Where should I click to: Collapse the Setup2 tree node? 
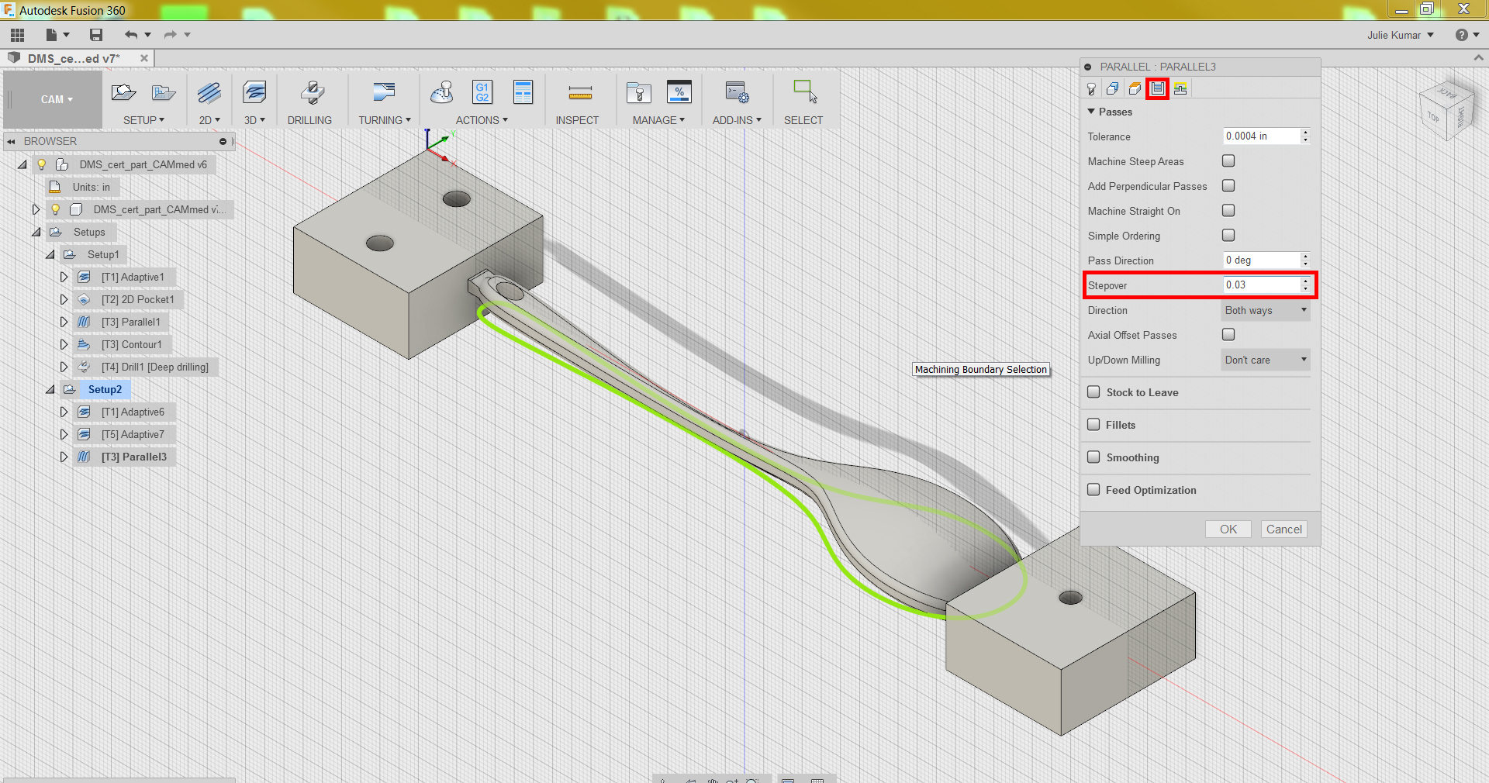50,389
